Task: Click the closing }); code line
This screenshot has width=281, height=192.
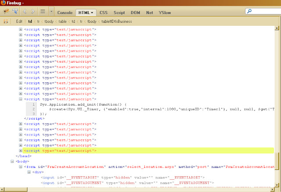Action: (x=43, y=114)
